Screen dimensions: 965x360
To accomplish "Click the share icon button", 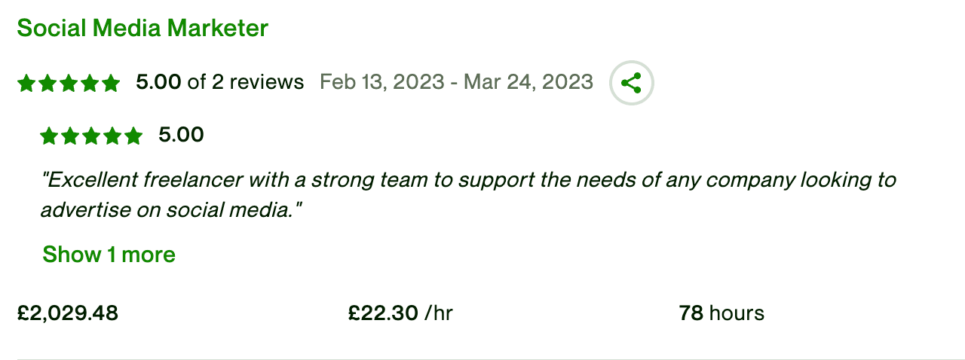I will click(631, 82).
